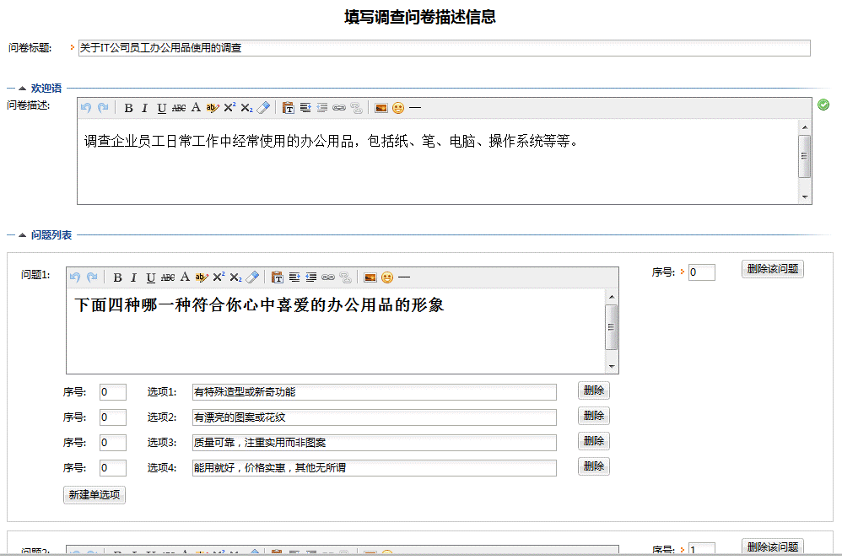
Task: Click paste as text icon in 问题1 editor
Action: [278, 277]
